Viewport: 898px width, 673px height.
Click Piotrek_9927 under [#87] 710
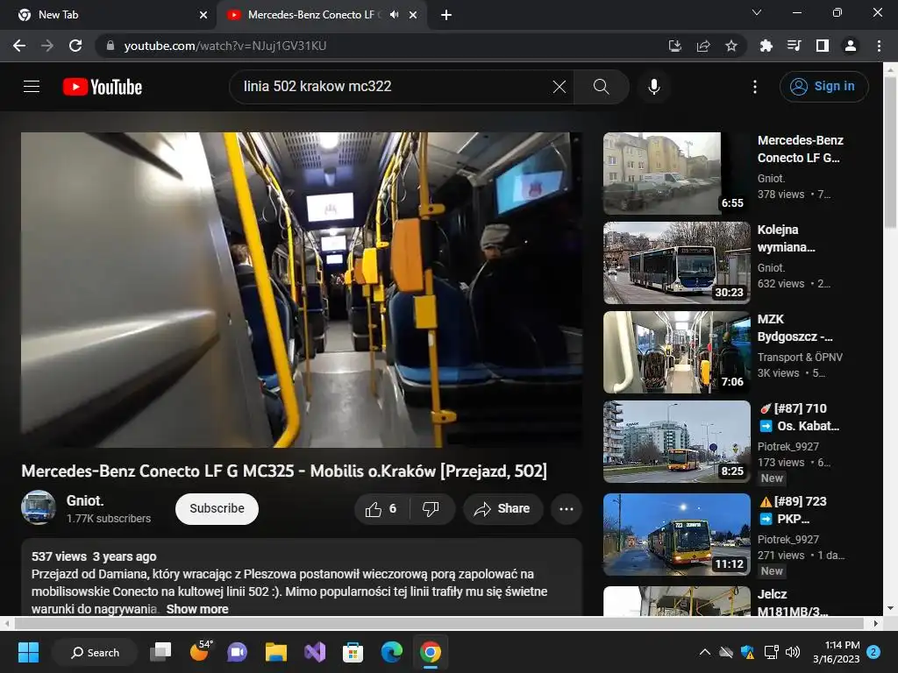click(x=788, y=446)
